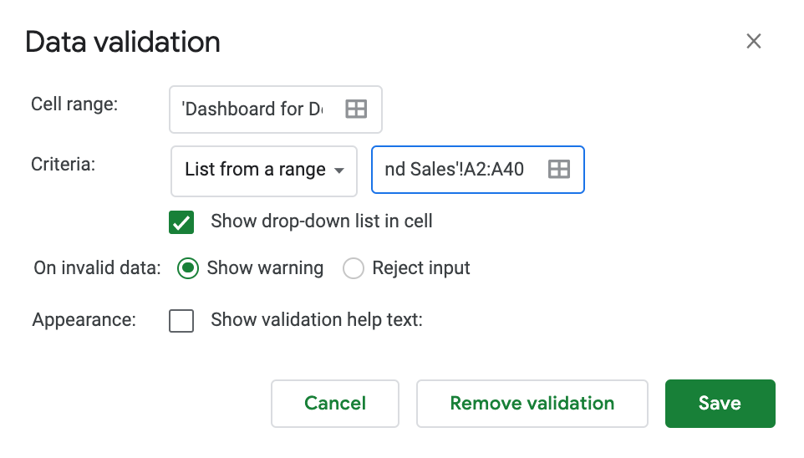Click the grid icon in Cell range field

[x=356, y=109]
